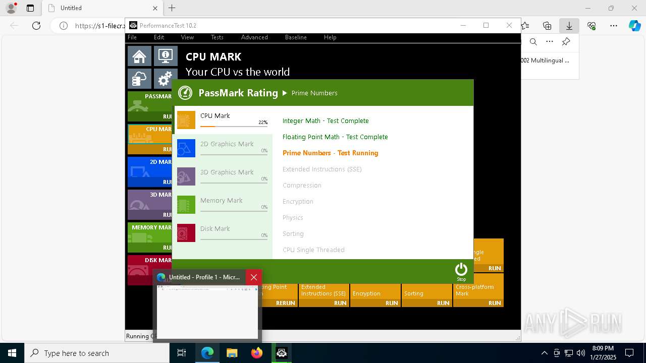Click the Edge preview thumbnail
Viewport: 646px width, 363px height.
[207, 312]
